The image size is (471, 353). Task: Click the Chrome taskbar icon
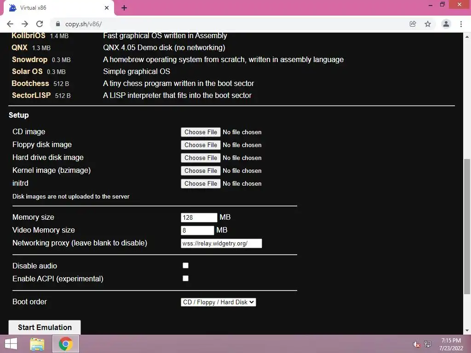(65, 344)
